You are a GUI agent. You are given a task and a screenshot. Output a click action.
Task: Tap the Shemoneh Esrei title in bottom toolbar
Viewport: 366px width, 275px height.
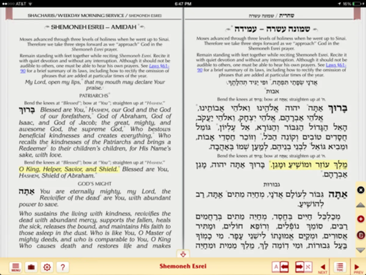(183, 266)
